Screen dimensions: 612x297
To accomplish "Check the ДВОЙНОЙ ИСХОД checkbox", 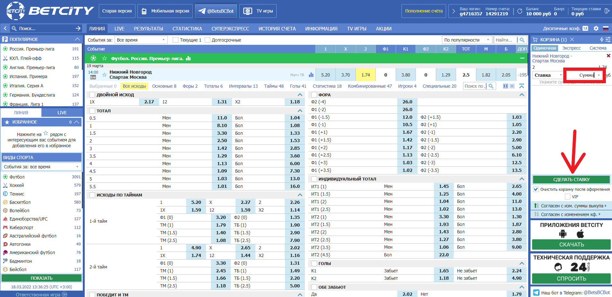I will (x=92, y=95).
